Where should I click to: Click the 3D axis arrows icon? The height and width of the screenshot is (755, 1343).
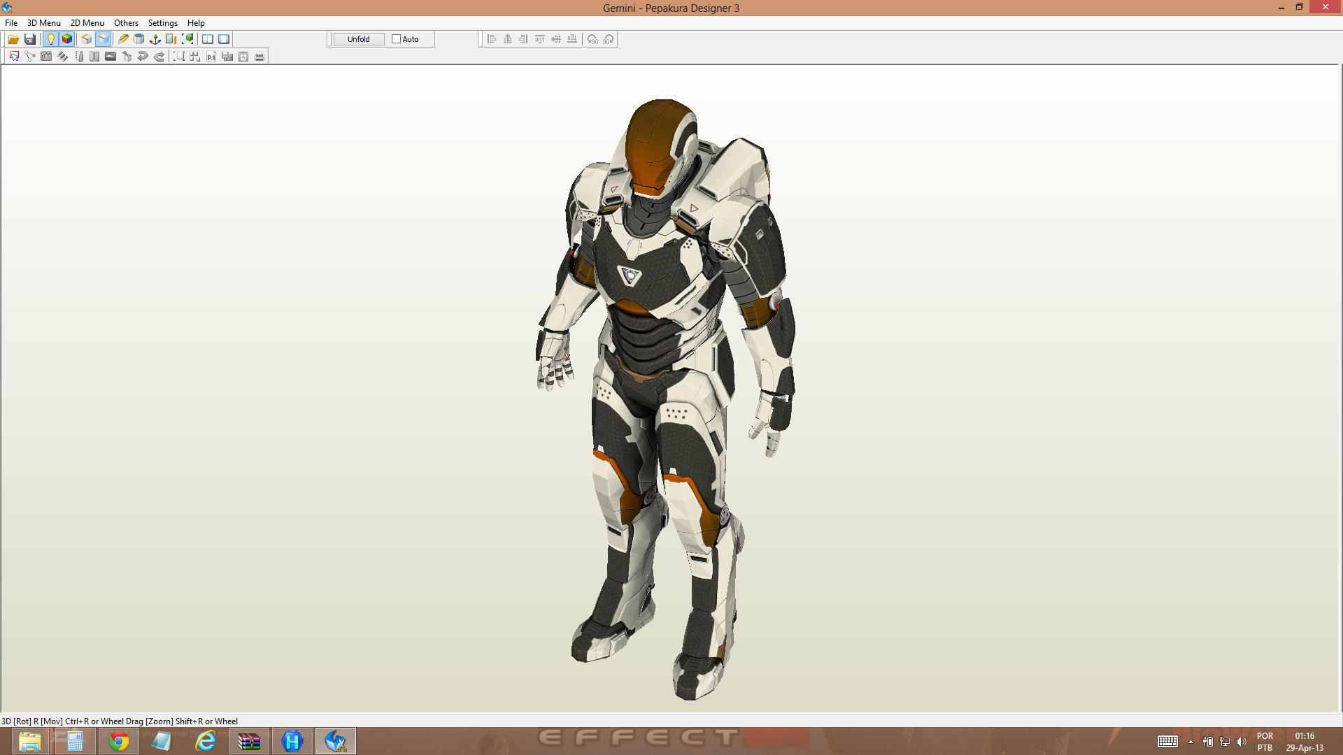point(155,39)
